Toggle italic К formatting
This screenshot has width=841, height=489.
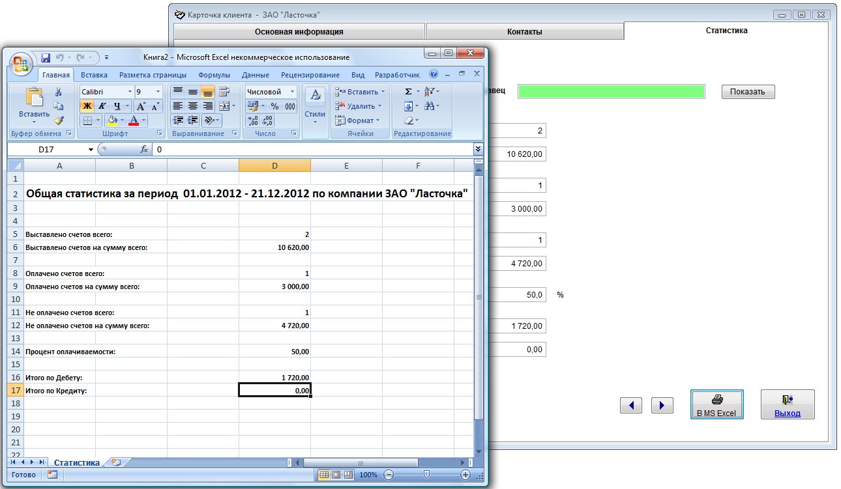102,106
